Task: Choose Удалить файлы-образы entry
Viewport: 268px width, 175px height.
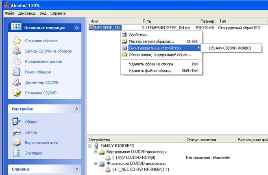Action: 162,71
